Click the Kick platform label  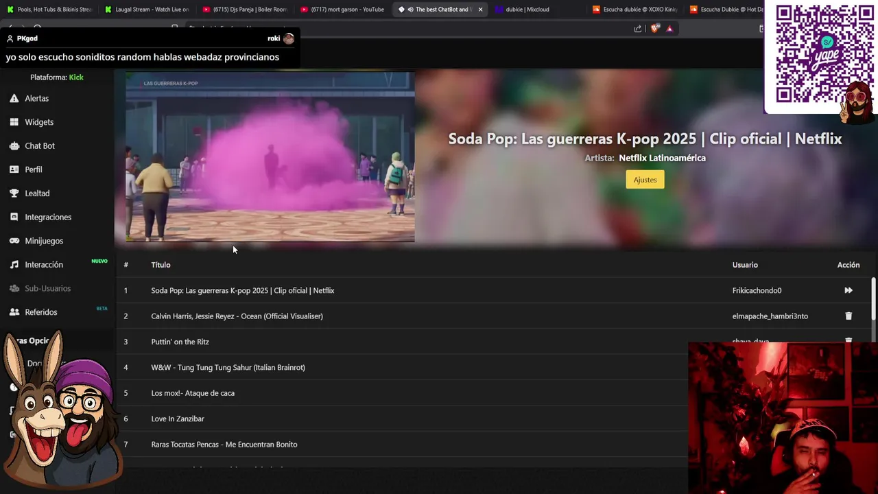(76, 78)
